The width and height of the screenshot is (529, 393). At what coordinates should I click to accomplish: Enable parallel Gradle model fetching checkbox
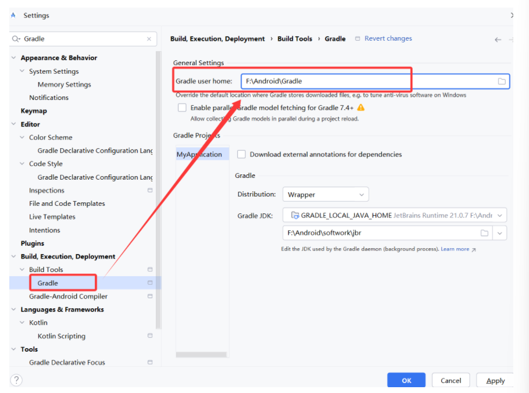(x=182, y=108)
